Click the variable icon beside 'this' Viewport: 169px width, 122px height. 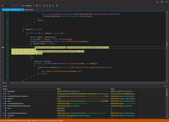(x=5, y=94)
